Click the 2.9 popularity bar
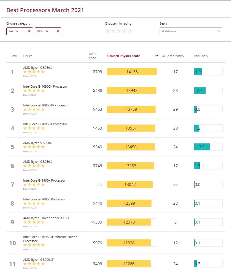Viewport: 231px width, 275px height. click(208, 91)
